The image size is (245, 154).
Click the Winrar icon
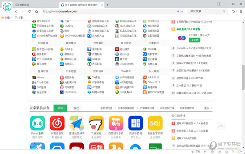coord(34,77)
